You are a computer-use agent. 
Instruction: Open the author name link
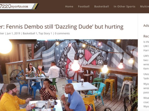click(x=2, y=34)
